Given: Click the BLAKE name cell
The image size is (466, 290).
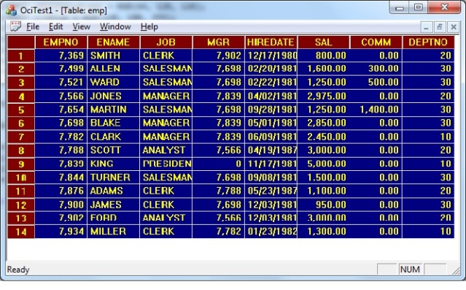Looking at the screenshot, I should (x=113, y=123).
